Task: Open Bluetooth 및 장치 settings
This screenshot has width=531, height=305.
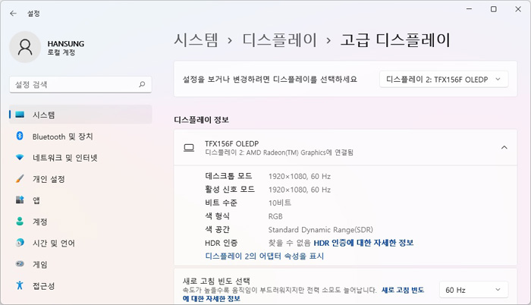Action: (x=80, y=137)
